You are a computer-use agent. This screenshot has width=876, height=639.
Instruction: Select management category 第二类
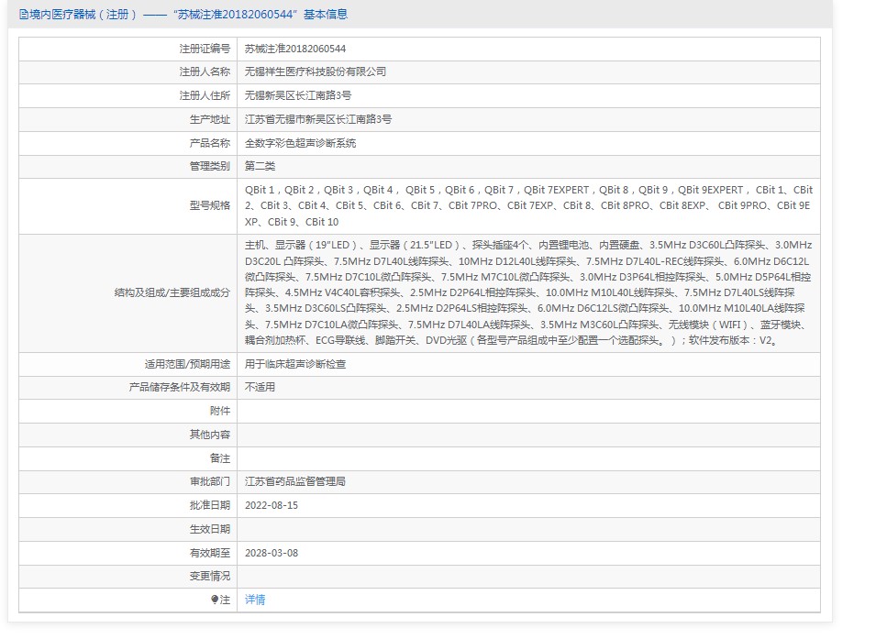point(260,166)
